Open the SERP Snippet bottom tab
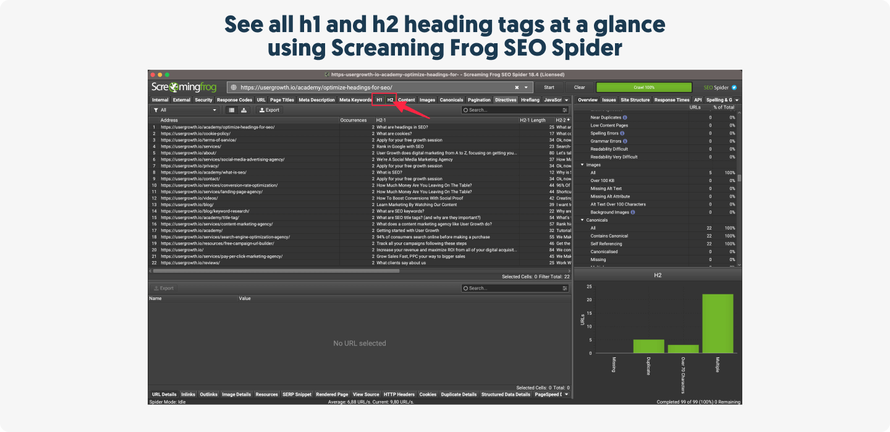The height and width of the screenshot is (432, 890). pyautogui.click(x=297, y=394)
